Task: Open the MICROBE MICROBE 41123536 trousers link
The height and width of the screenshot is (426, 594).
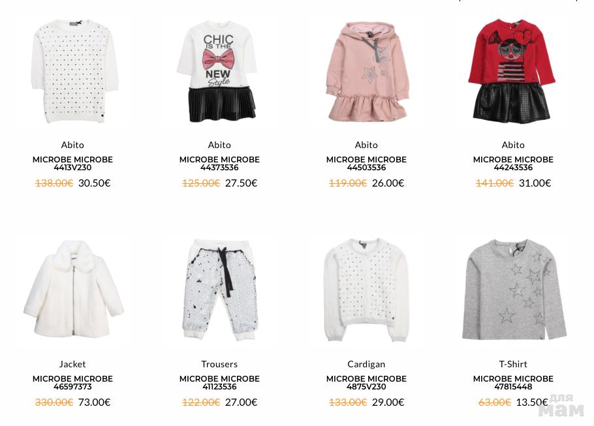Action: pyautogui.click(x=219, y=382)
